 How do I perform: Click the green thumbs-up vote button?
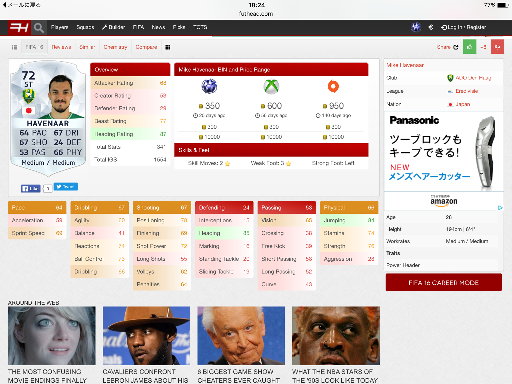(x=469, y=47)
